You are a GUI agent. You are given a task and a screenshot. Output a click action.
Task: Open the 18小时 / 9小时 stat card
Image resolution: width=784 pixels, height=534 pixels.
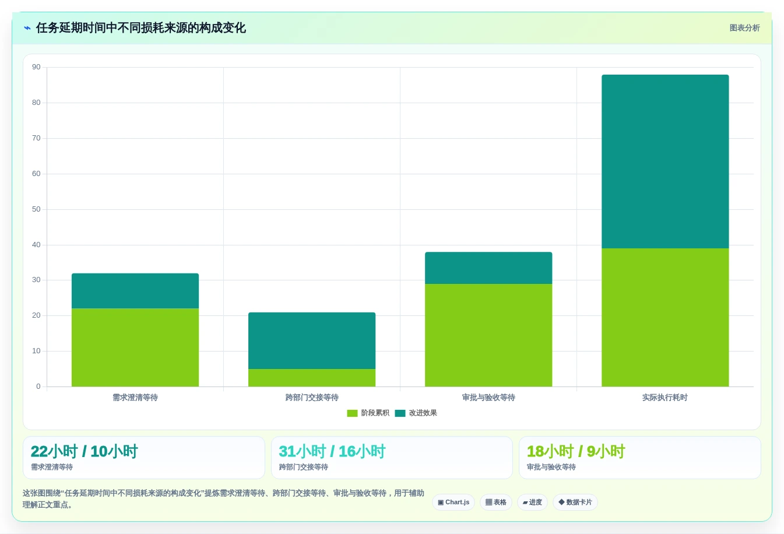[640, 458]
